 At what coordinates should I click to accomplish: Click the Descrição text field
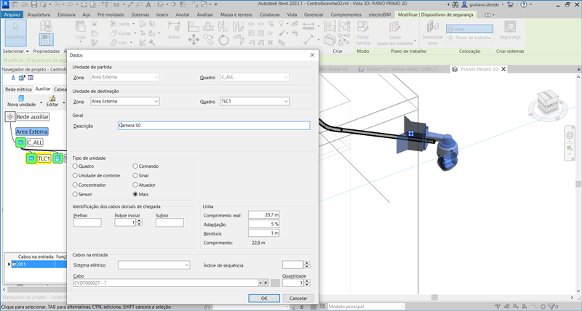point(213,126)
